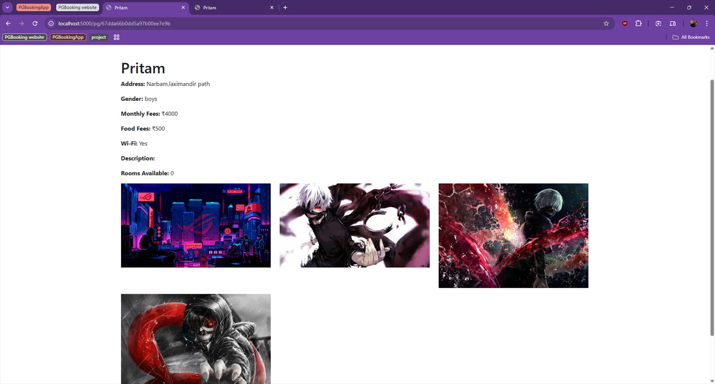The height and width of the screenshot is (384, 715).
Task: View site information icon in address bar
Action: (51, 23)
